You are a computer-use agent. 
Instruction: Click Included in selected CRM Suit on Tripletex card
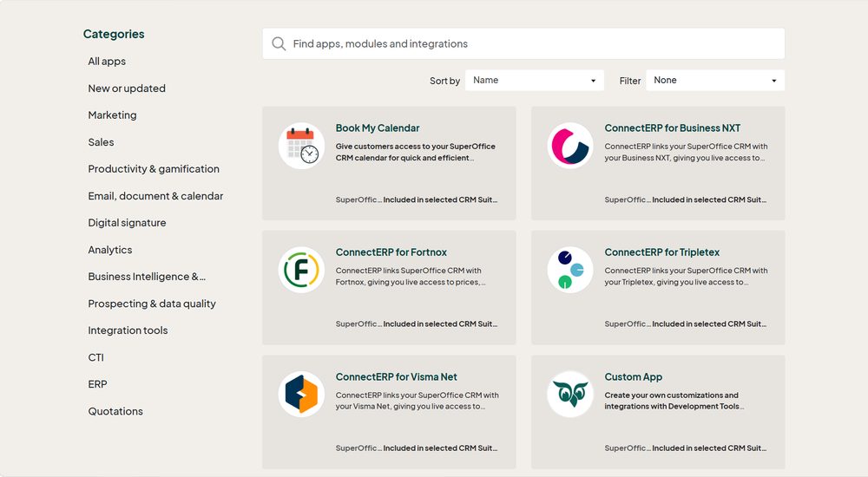click(x=709, y=324)
